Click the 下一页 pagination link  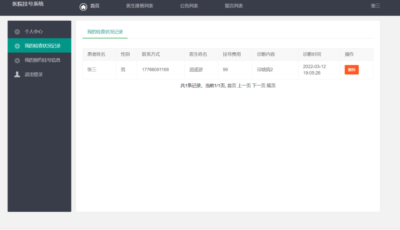[x=259, y=86]
